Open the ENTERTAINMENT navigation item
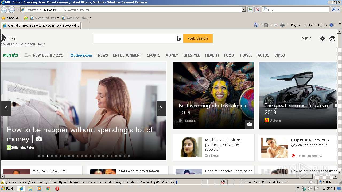Viewport: 342px width, 192px height. point(127,55)
